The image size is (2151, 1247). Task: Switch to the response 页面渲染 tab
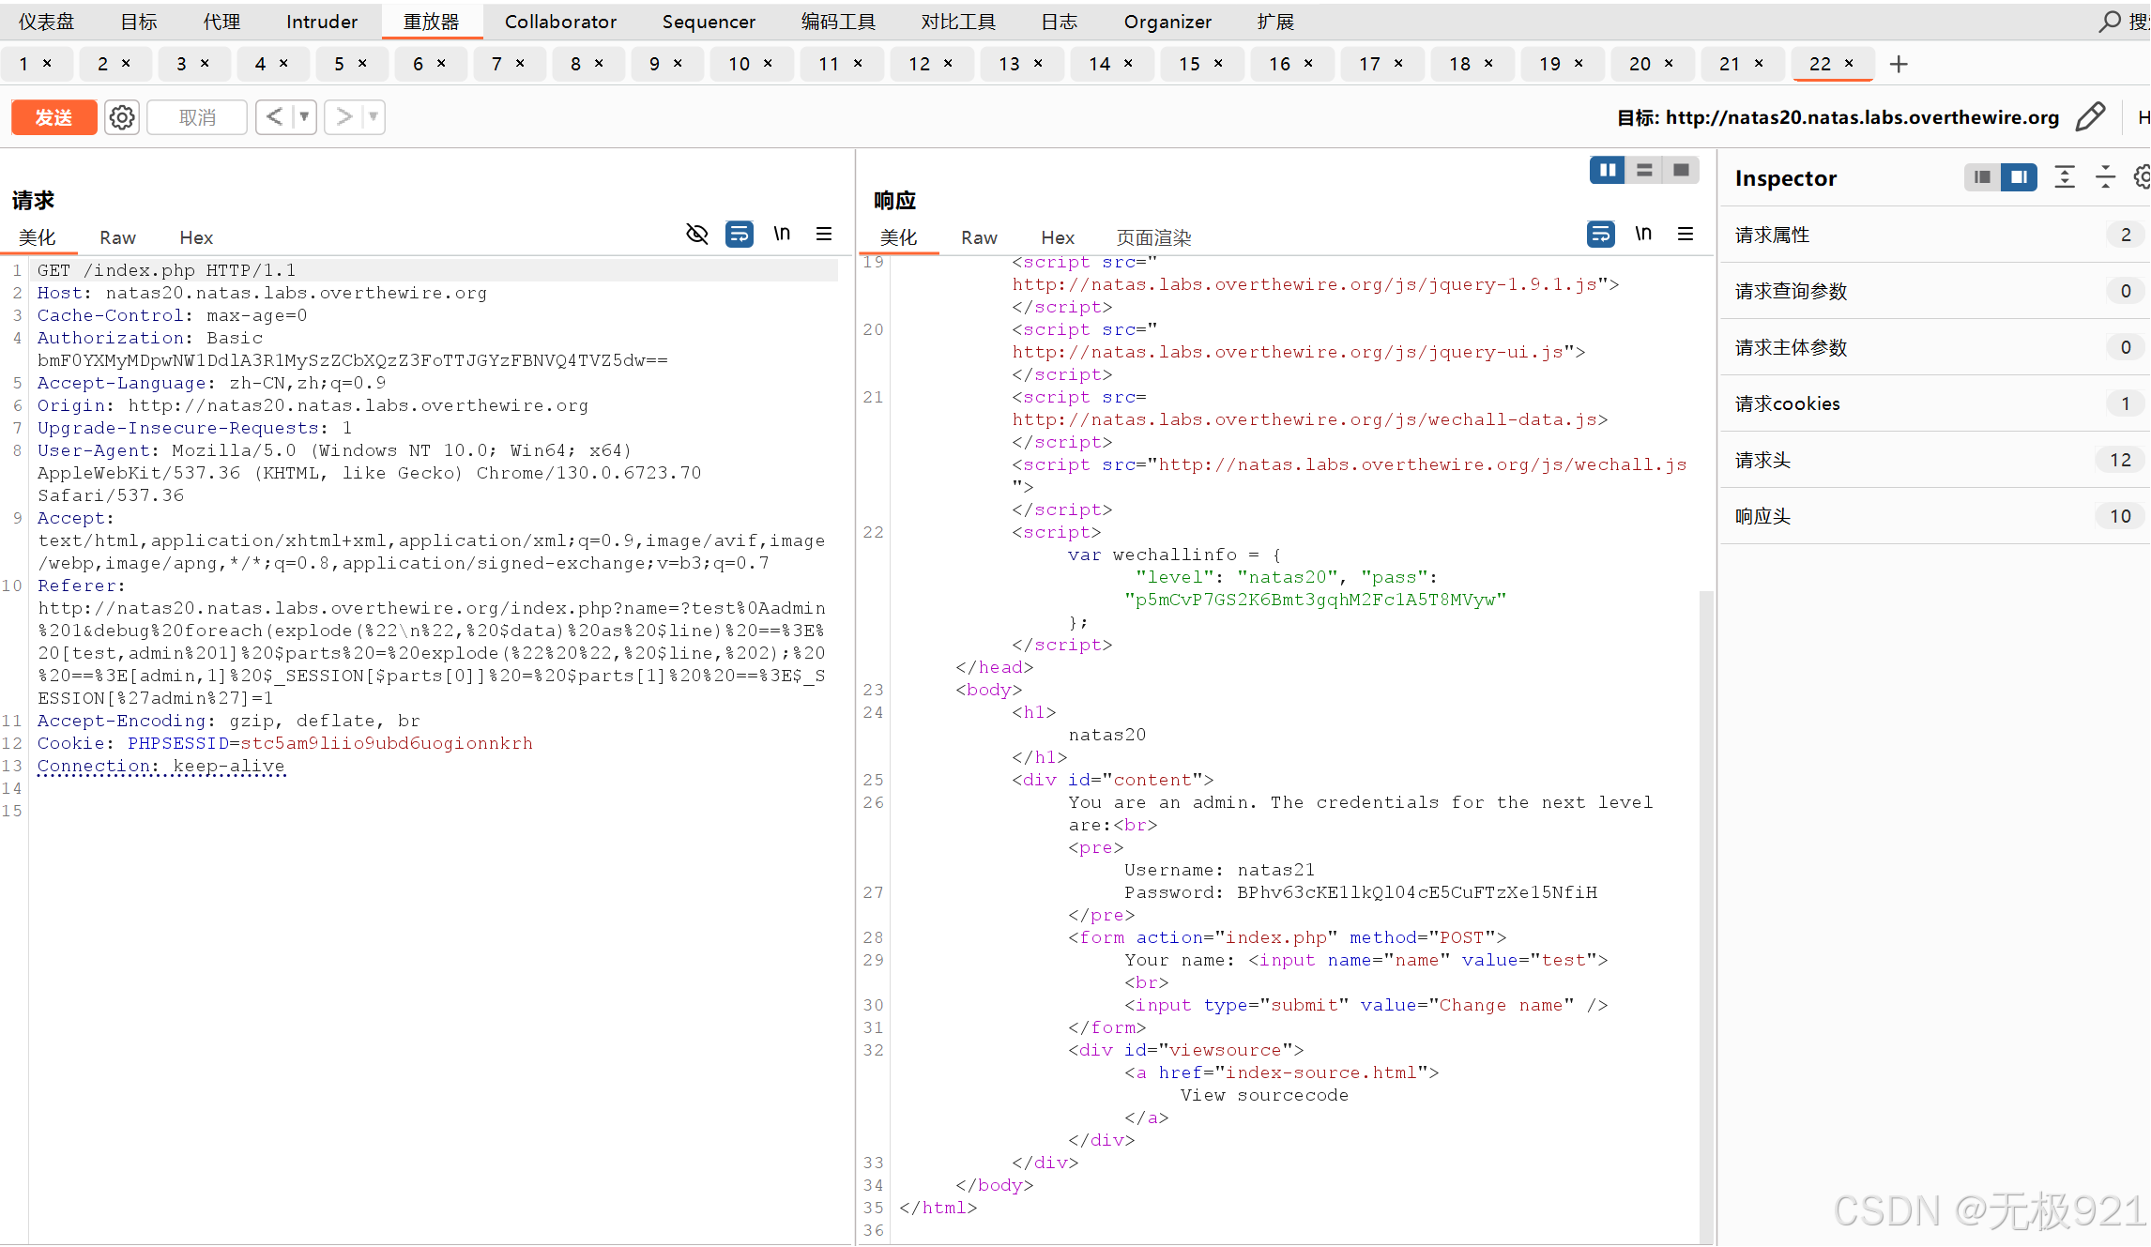1153,237
